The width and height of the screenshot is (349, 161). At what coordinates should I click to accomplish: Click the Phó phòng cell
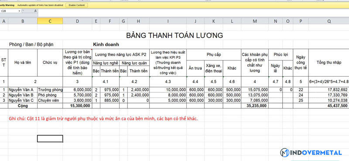pyautogui.click(x=50, y=95)
